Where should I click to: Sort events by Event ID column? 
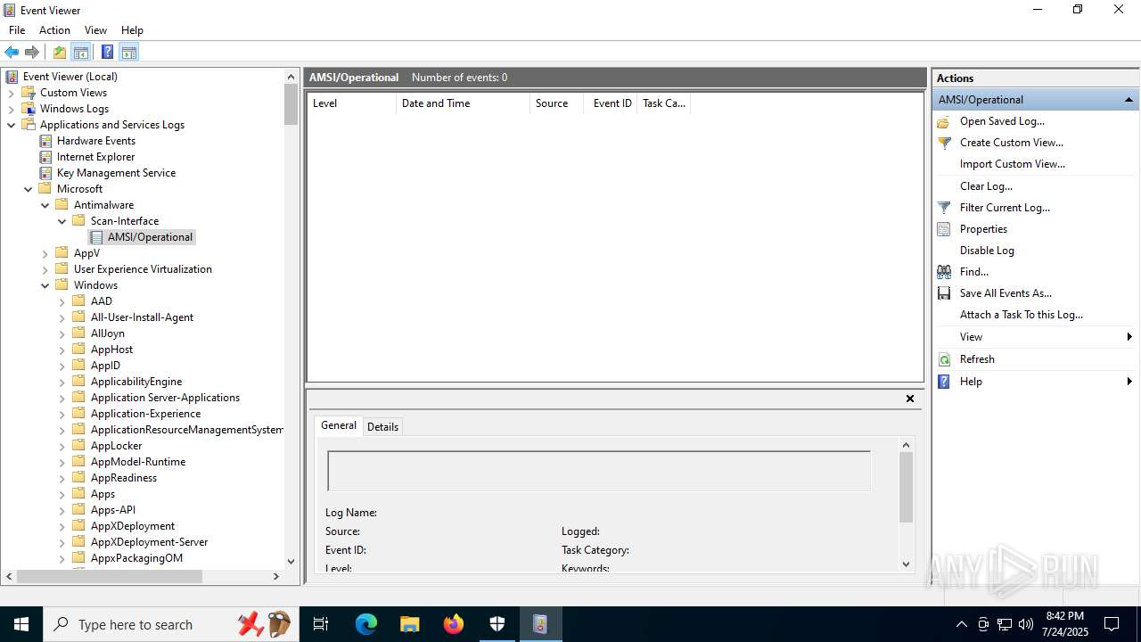point(612,103)
